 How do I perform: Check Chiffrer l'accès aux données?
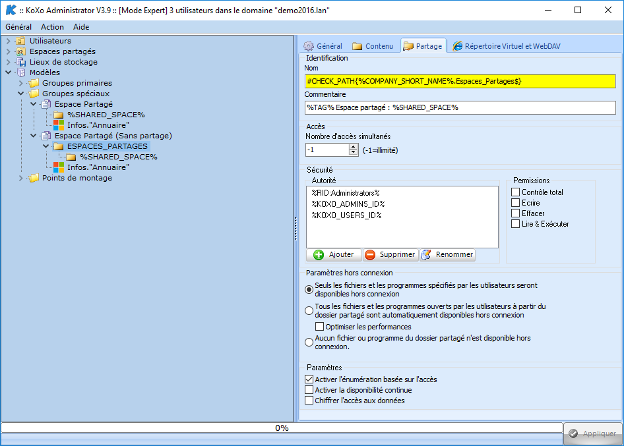pyautogui.click(x=309, y=401)
